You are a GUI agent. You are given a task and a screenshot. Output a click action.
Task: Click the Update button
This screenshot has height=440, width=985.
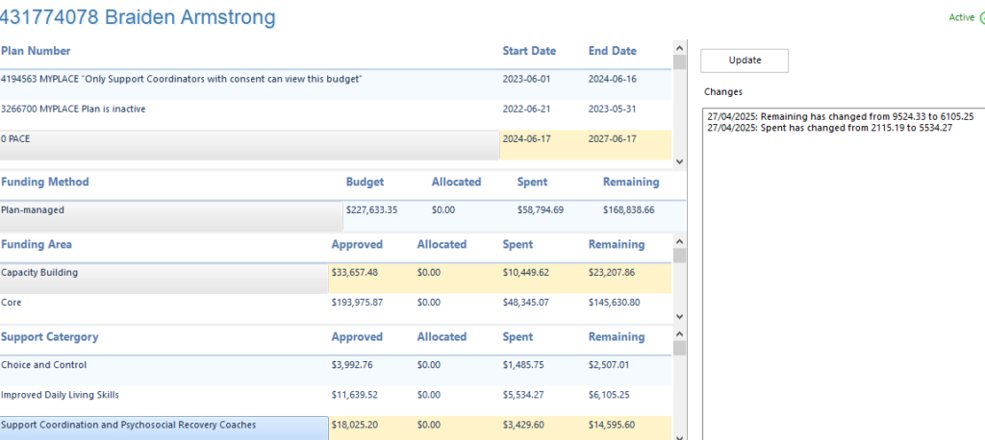(x=744, y=61)
